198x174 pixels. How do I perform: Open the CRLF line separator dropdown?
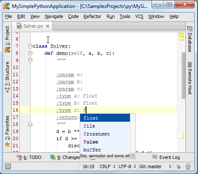click(x=108, y=166)
